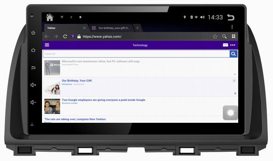Open the browser search magnifier
The height and width of the screenshot is (161, 273).
[x=225, y=36]
